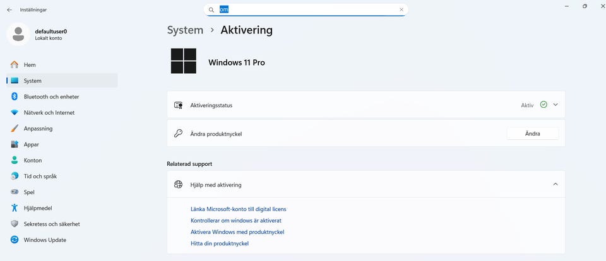The image size is (606, 261).
Task: Click System in the breadcrumb heading
Action: point(185,30)
